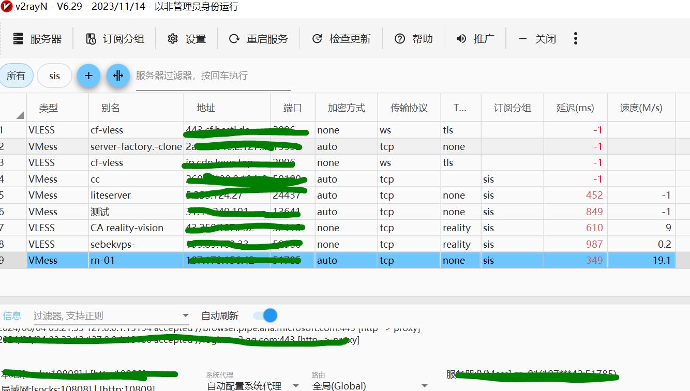Select the cc server row
690x391 pixels.
click(x=338, y=179)
